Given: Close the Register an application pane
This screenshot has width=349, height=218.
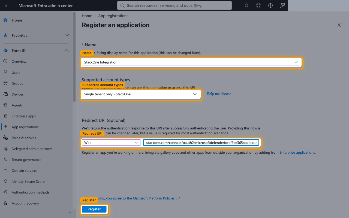Looking at the screenshot, I should coord(339,25).
